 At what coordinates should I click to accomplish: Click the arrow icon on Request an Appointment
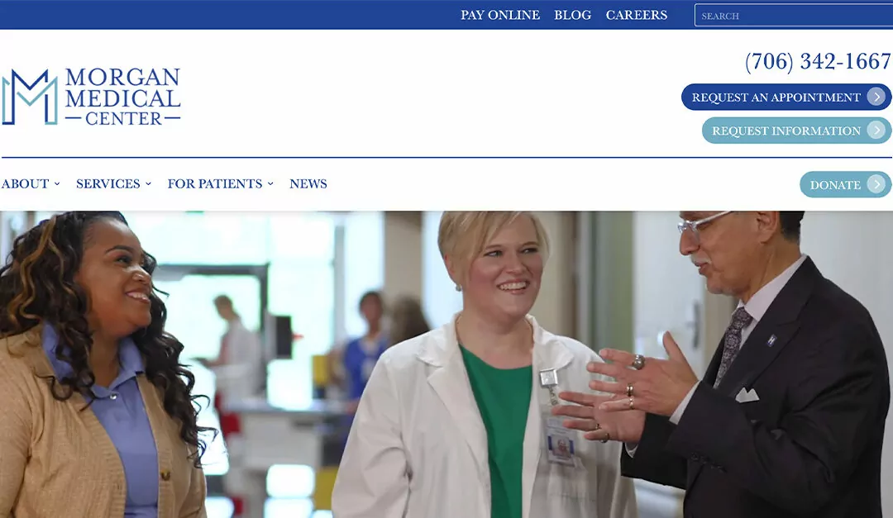click(877, 97)
